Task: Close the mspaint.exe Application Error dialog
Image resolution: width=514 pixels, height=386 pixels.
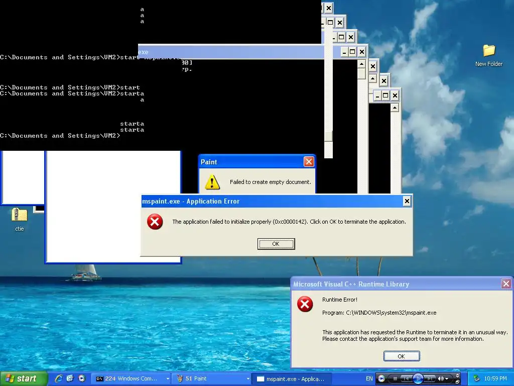Action: coord(407,201)
